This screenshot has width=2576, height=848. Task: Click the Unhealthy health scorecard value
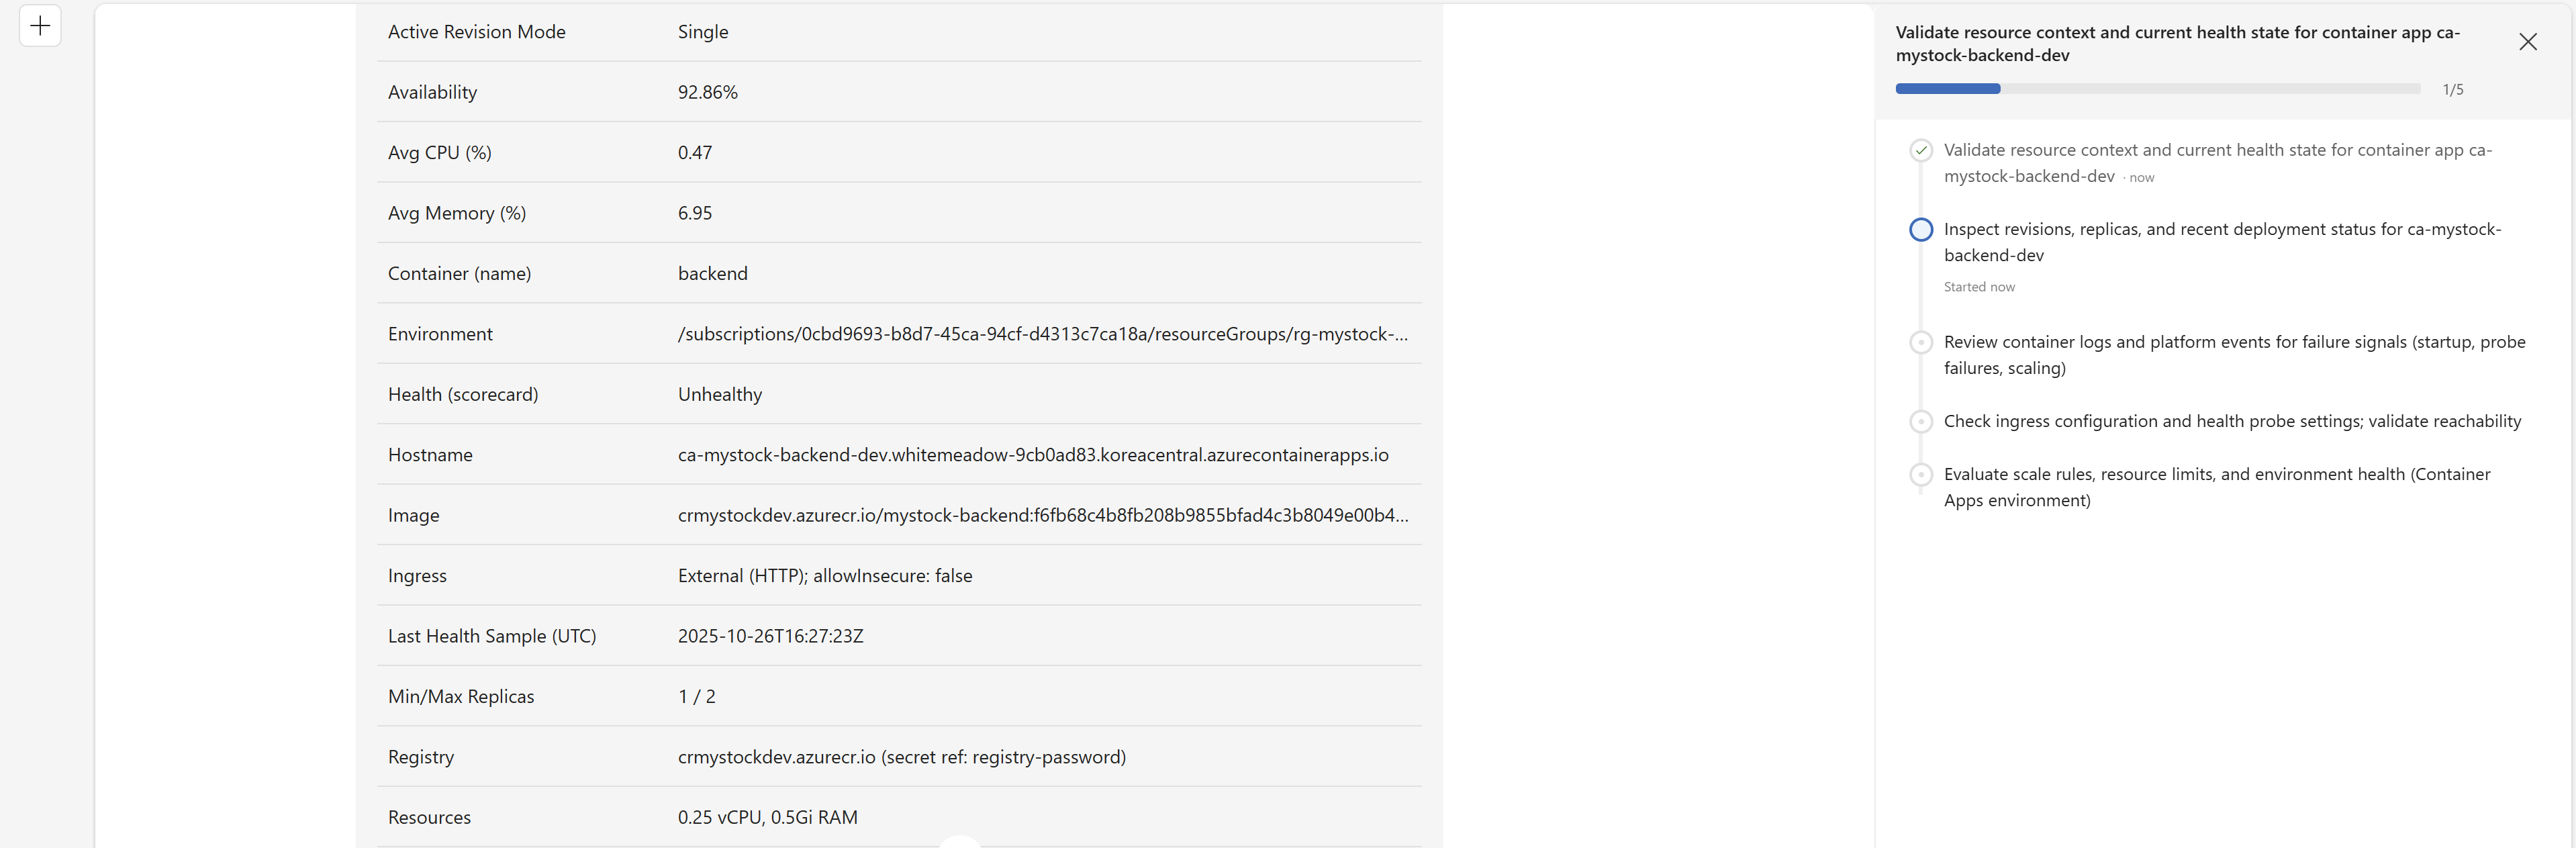pyautogui.click(x=719, y=395)
